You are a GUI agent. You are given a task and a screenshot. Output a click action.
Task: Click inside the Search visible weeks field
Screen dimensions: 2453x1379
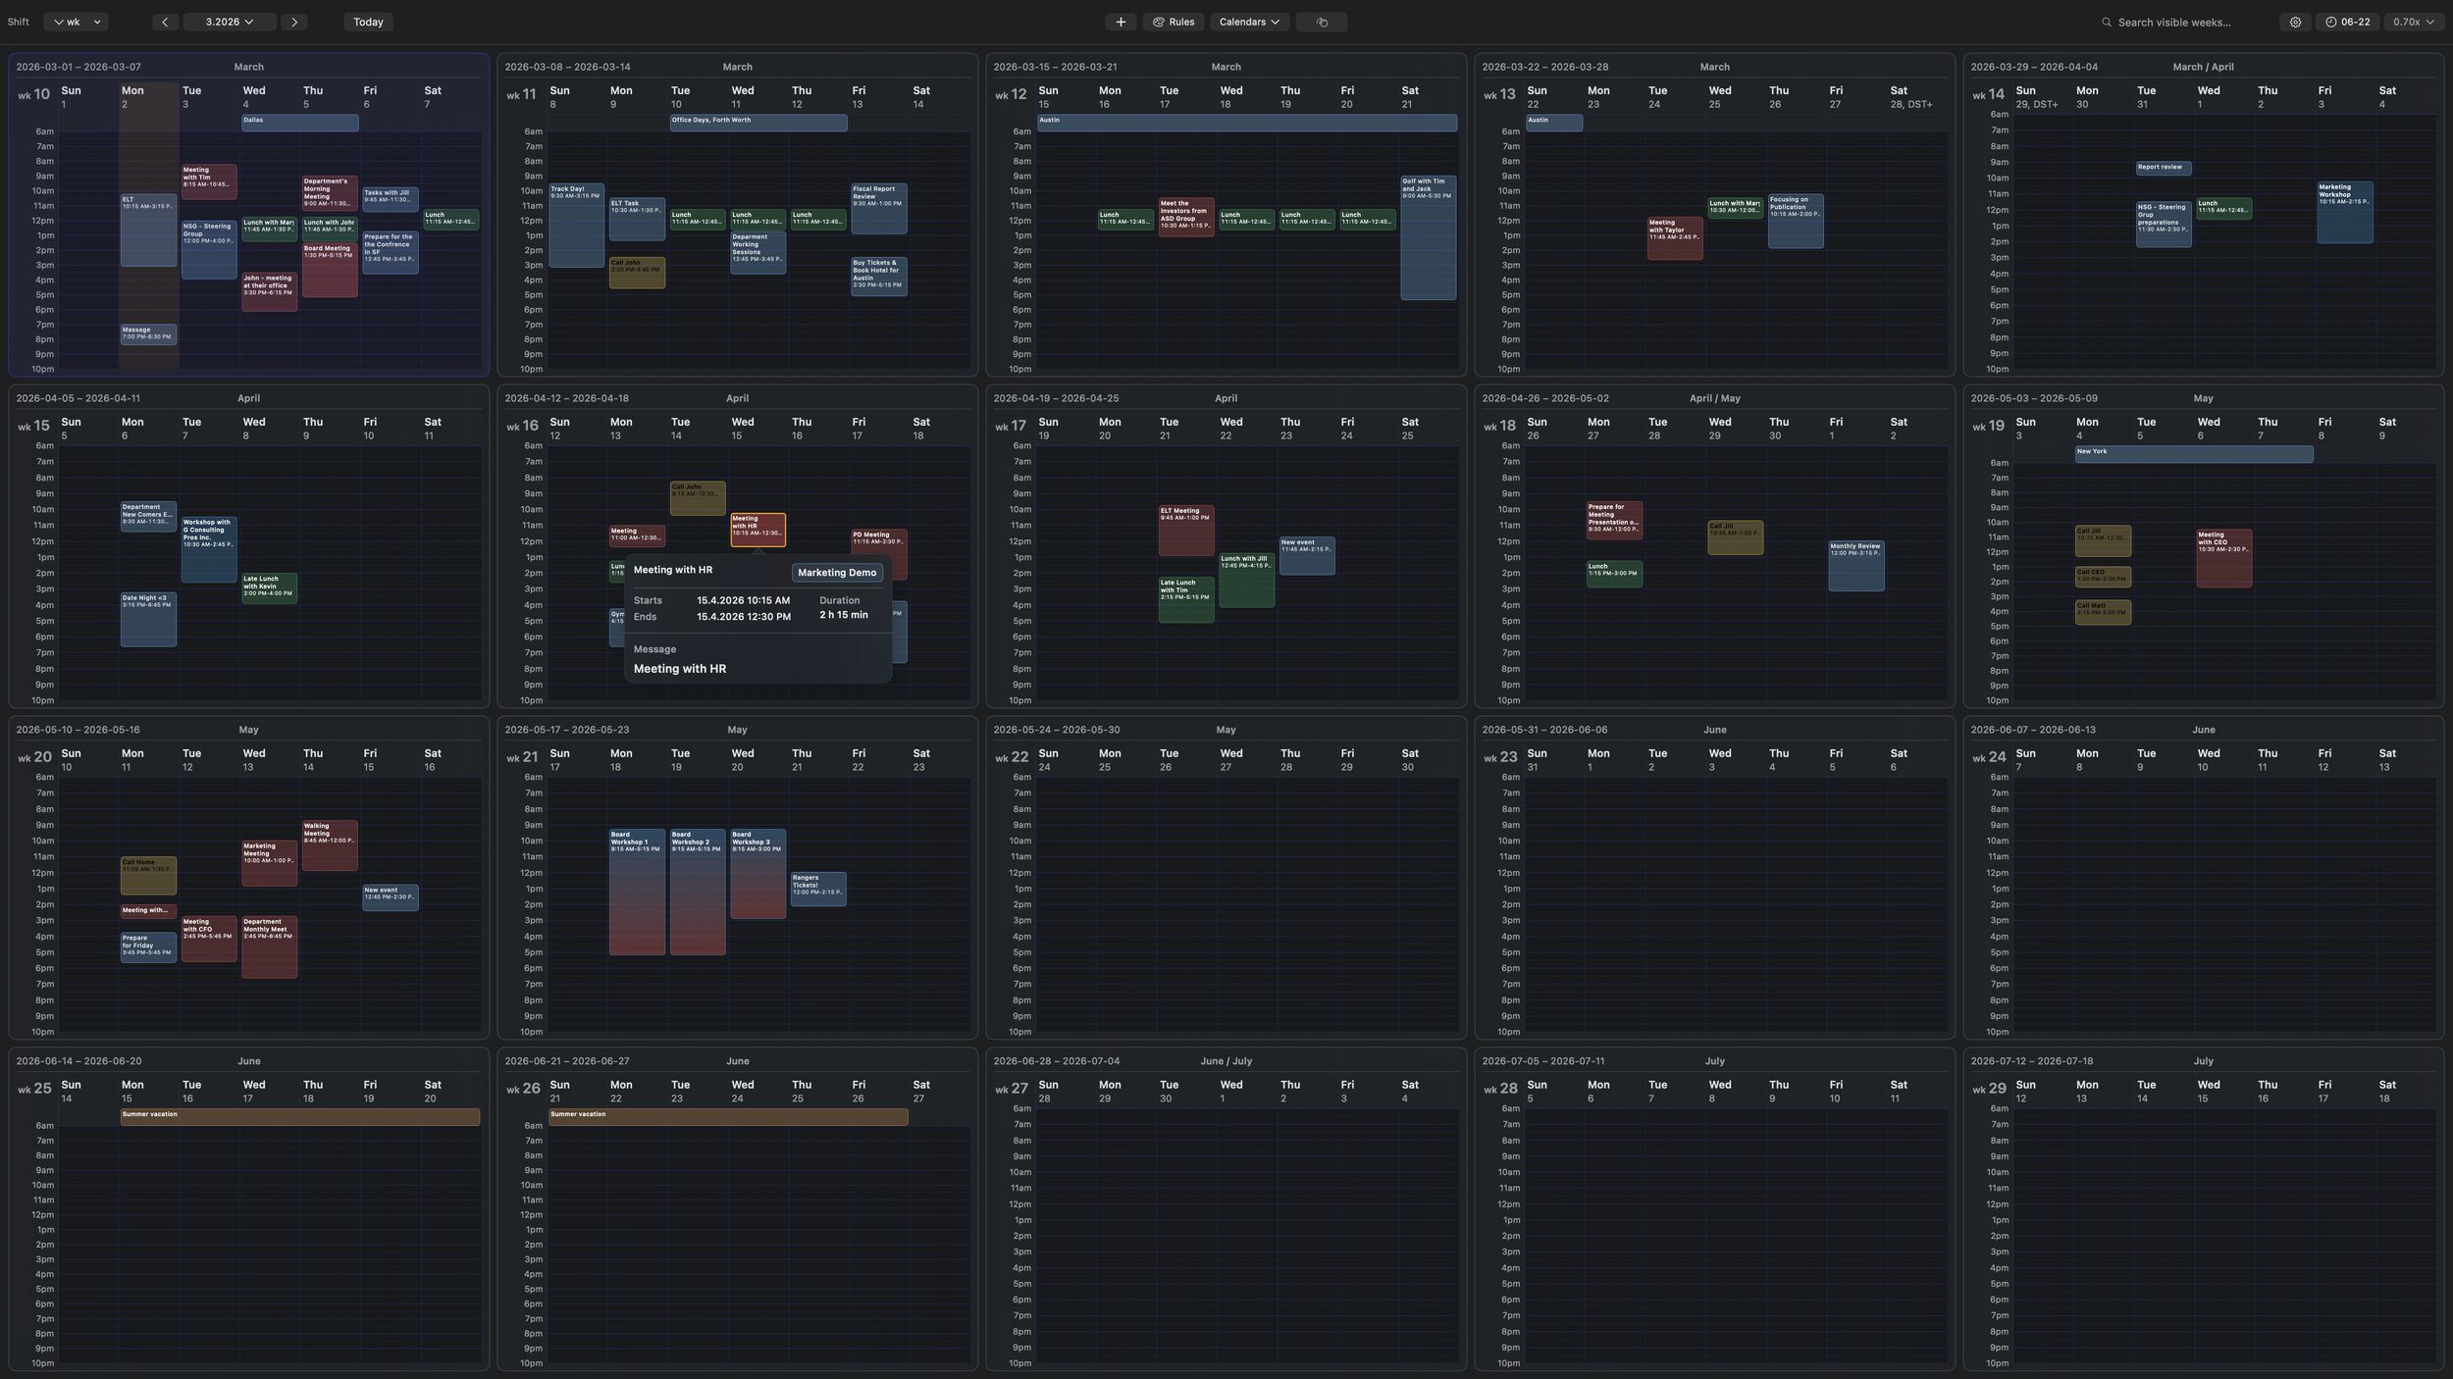[x=2178, y=21]
